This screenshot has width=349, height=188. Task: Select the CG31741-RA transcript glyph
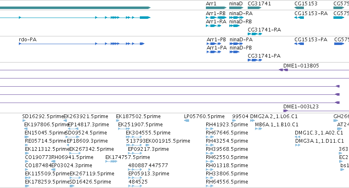pyautogui.click(x=255, y=34)
